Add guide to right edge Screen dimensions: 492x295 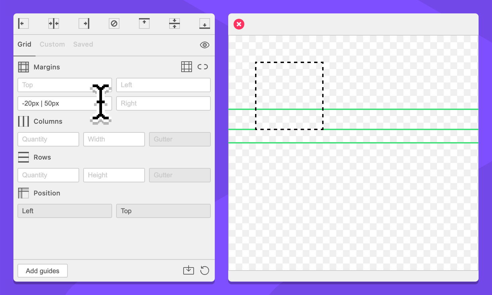tap(84, 23)
